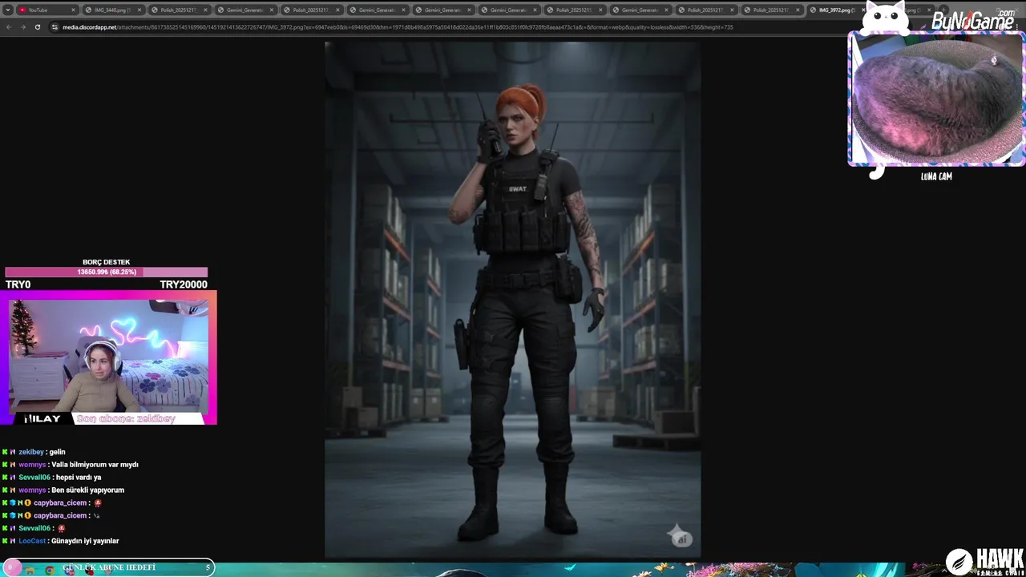View site information for media.discordapp.net
Screen dimensions: 1026x577
pyautogui.click(x=55, y=27)
